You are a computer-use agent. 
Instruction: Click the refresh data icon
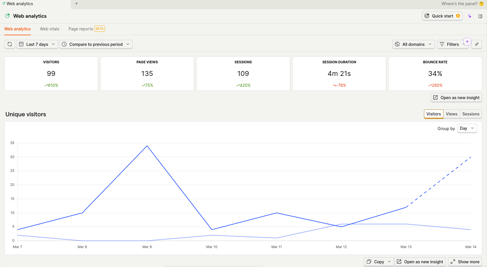coord(9,44)
